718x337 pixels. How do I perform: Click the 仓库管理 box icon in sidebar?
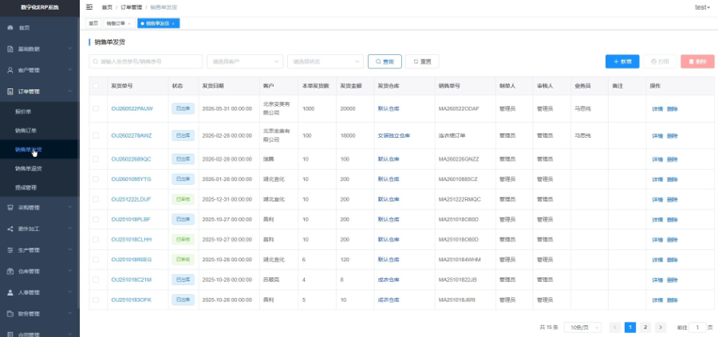pos(10,271)
